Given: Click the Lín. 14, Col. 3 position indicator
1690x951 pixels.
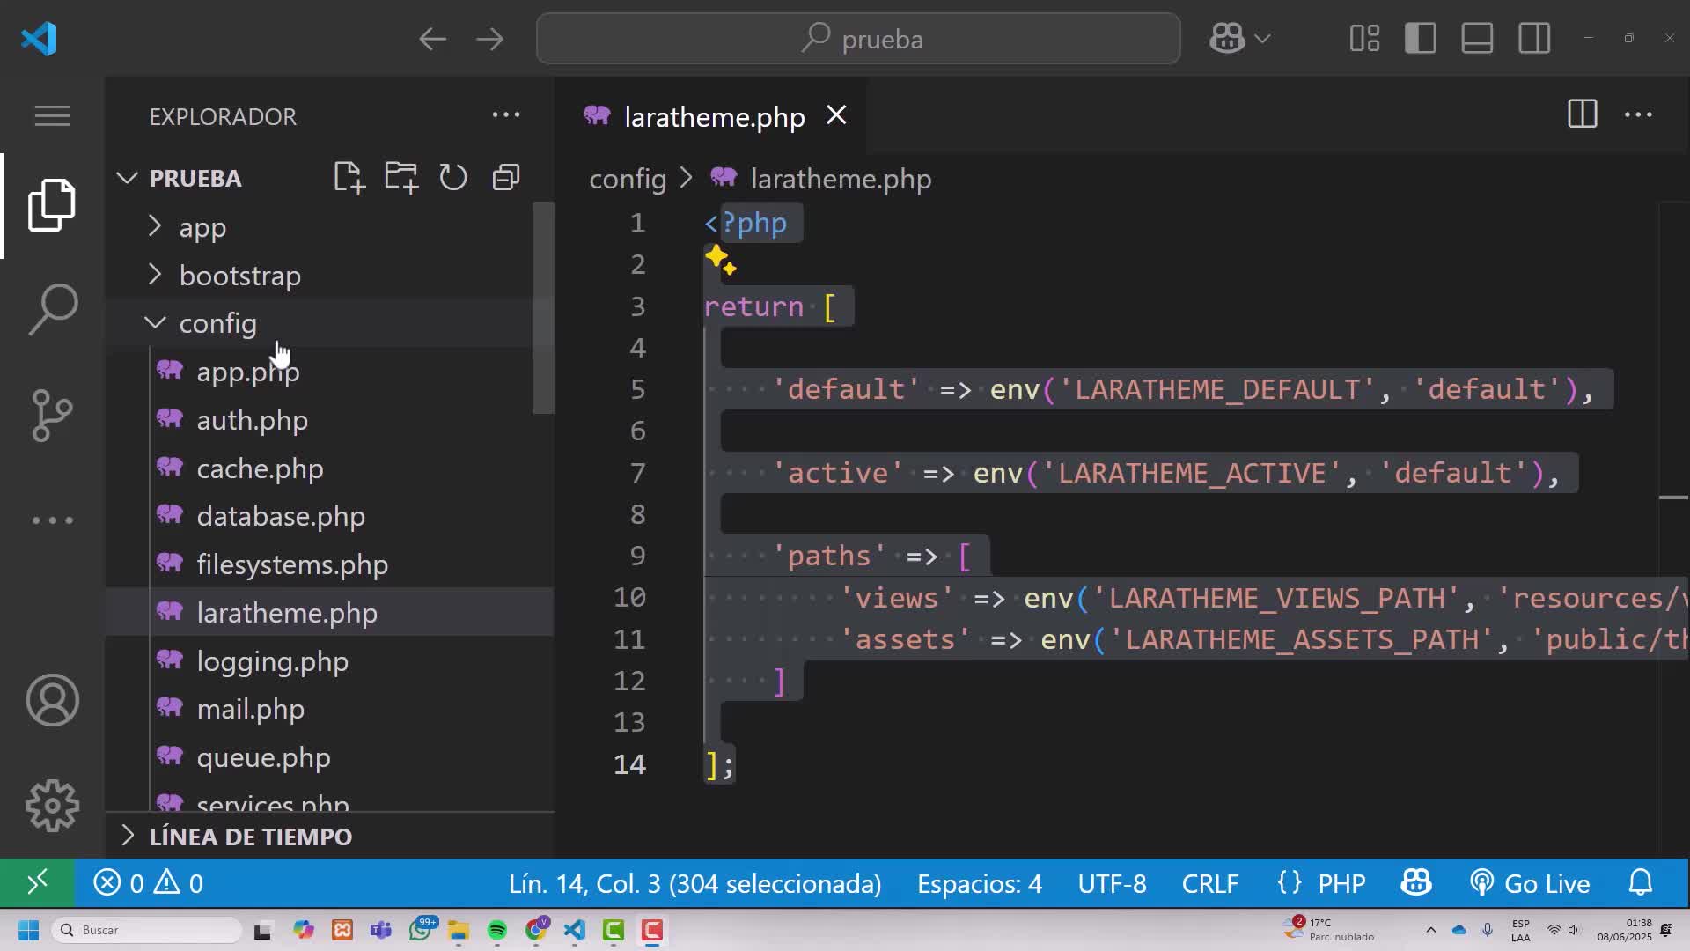Looking at the screenshot, I should pyautogui.click(x=694, y=883).
